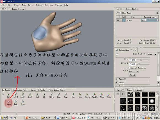
Task: Open the Value Paint Tools tab
Action: coord(57,90)
